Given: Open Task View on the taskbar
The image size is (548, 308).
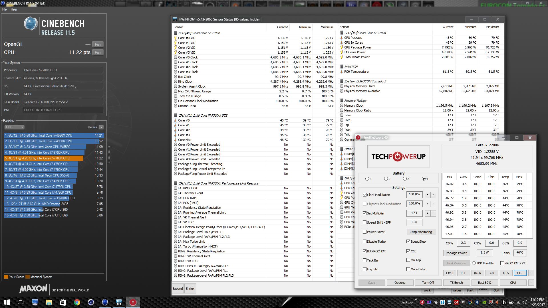Looking at the screenshot, I should click(21, 302).
